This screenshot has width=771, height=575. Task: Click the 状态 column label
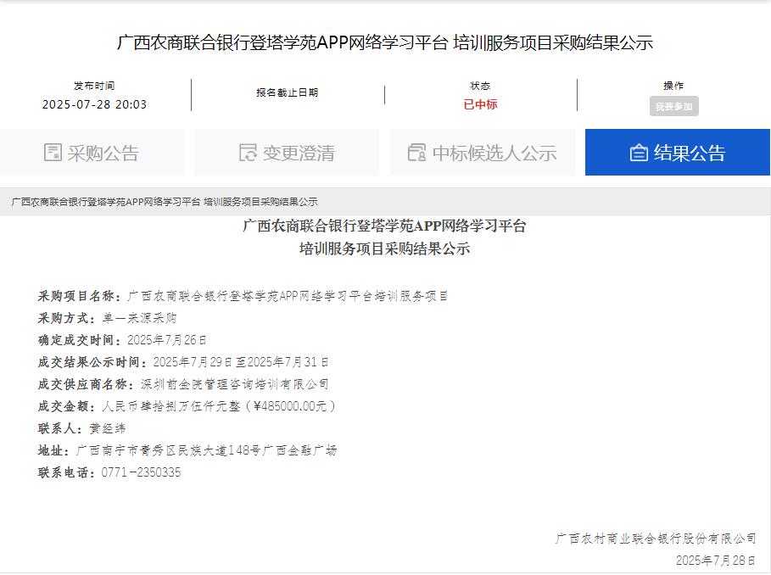[480, 86]
